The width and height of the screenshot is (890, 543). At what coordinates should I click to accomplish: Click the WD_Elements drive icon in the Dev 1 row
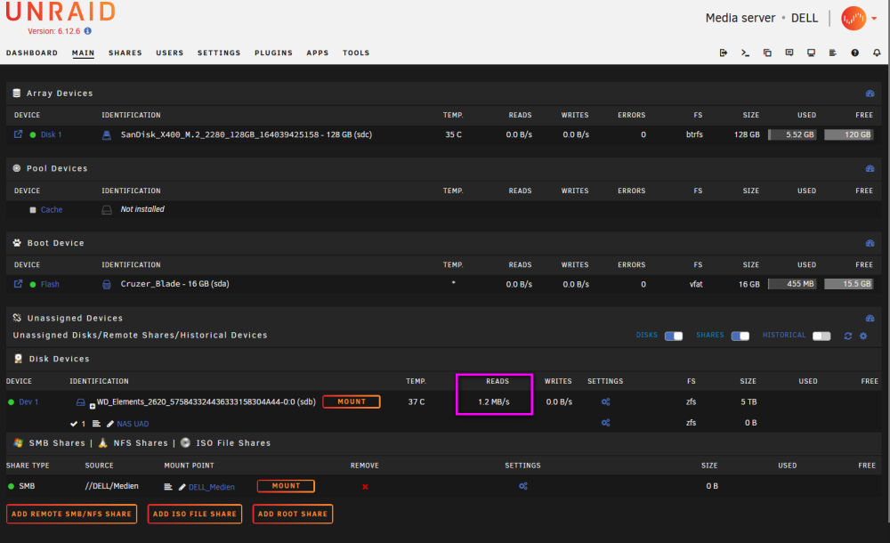[x=81, y=402]
